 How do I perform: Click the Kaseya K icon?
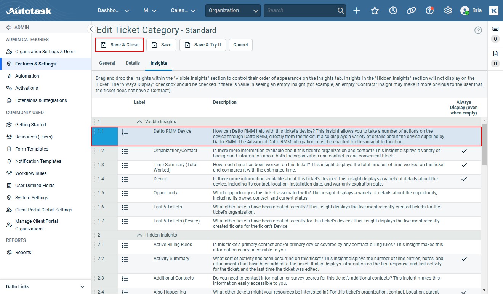[x=494, y=11]
